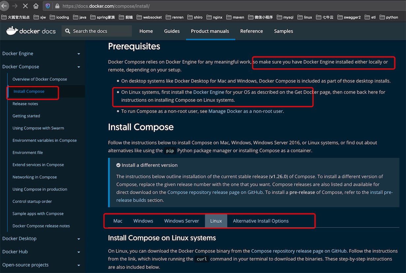Screen dimensions: 406x273
Task: Open Overview of Docker Compose sidebar item
Action: point(40,79)
